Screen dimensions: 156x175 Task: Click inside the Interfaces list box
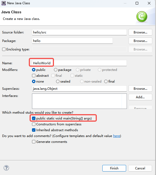pyautogui.click(x=79, y=101)
